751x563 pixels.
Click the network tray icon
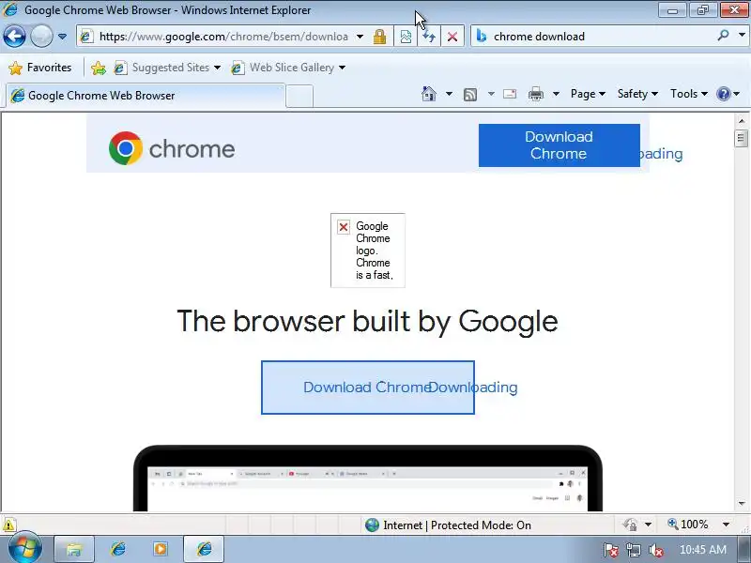click(633, 551)
